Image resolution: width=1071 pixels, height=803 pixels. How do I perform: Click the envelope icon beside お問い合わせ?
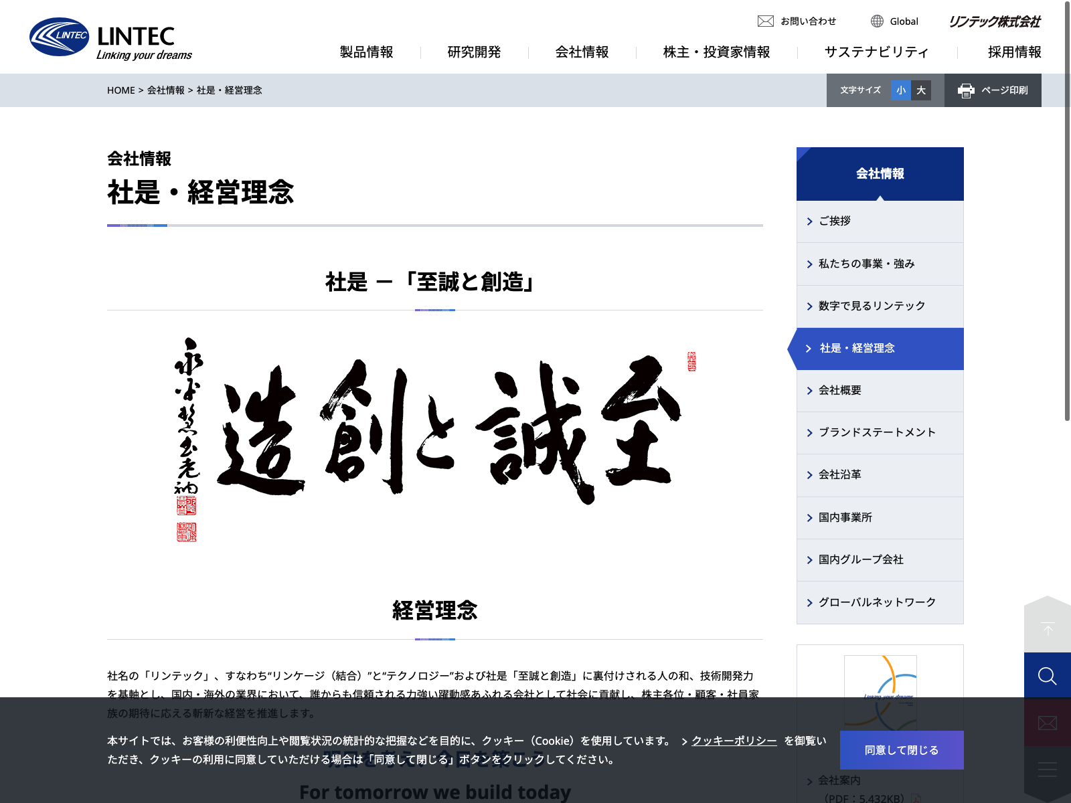pos(766,21)
